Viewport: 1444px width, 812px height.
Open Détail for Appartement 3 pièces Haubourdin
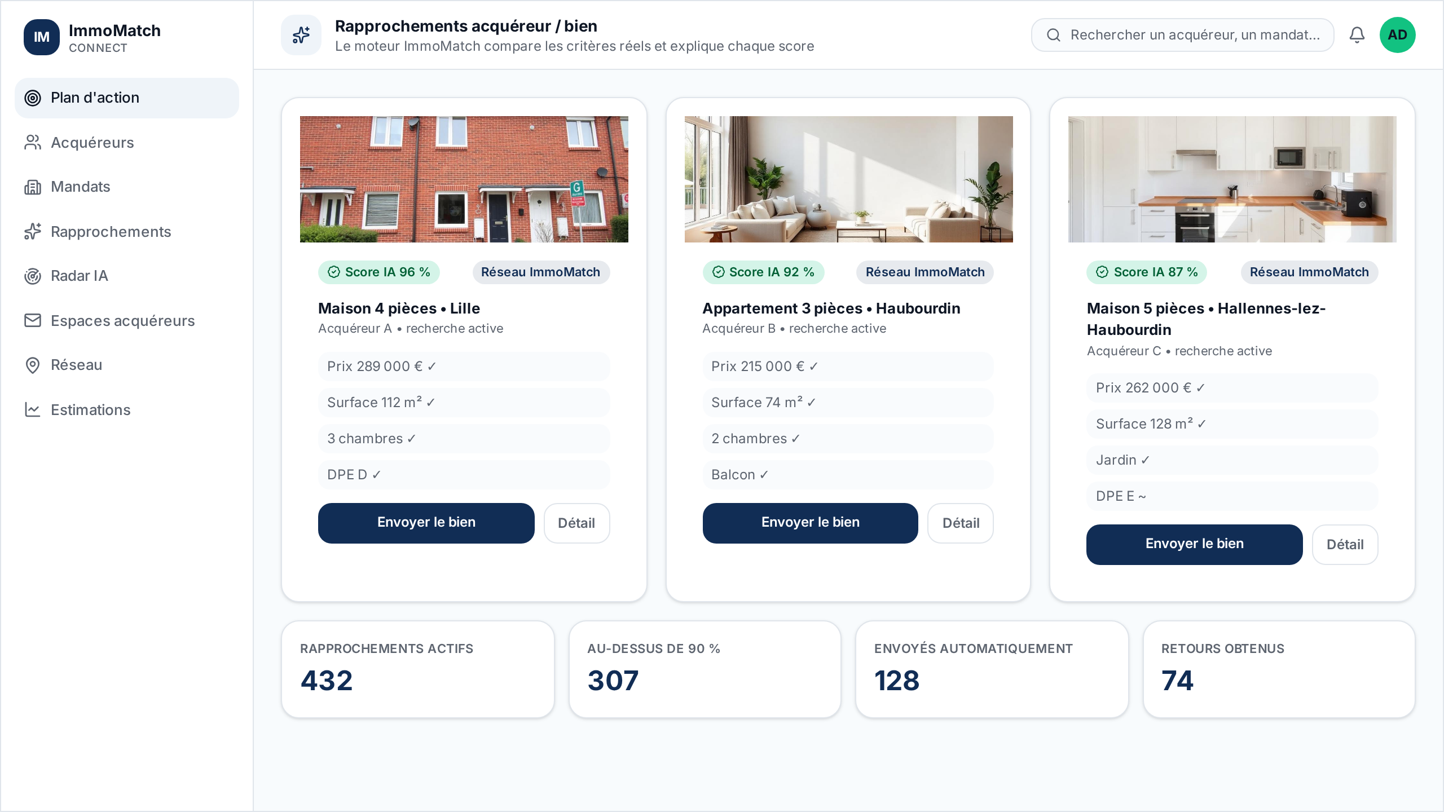pyautogui.click(x=961, y=523)
